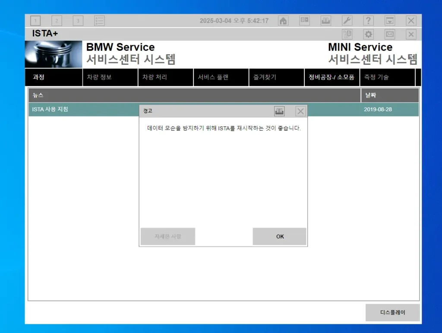
Task: Click the 2019-08-28 date cell
Action: (378, 110)
